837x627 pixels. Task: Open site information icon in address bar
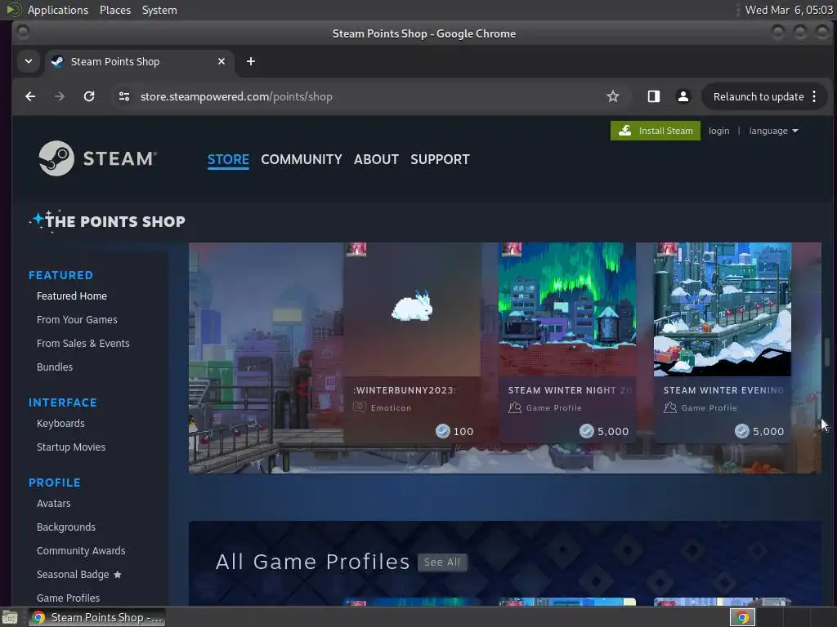point(124,96)
